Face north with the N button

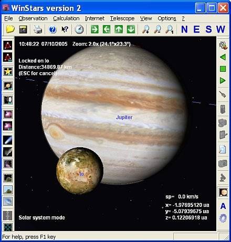pos(184,29)
